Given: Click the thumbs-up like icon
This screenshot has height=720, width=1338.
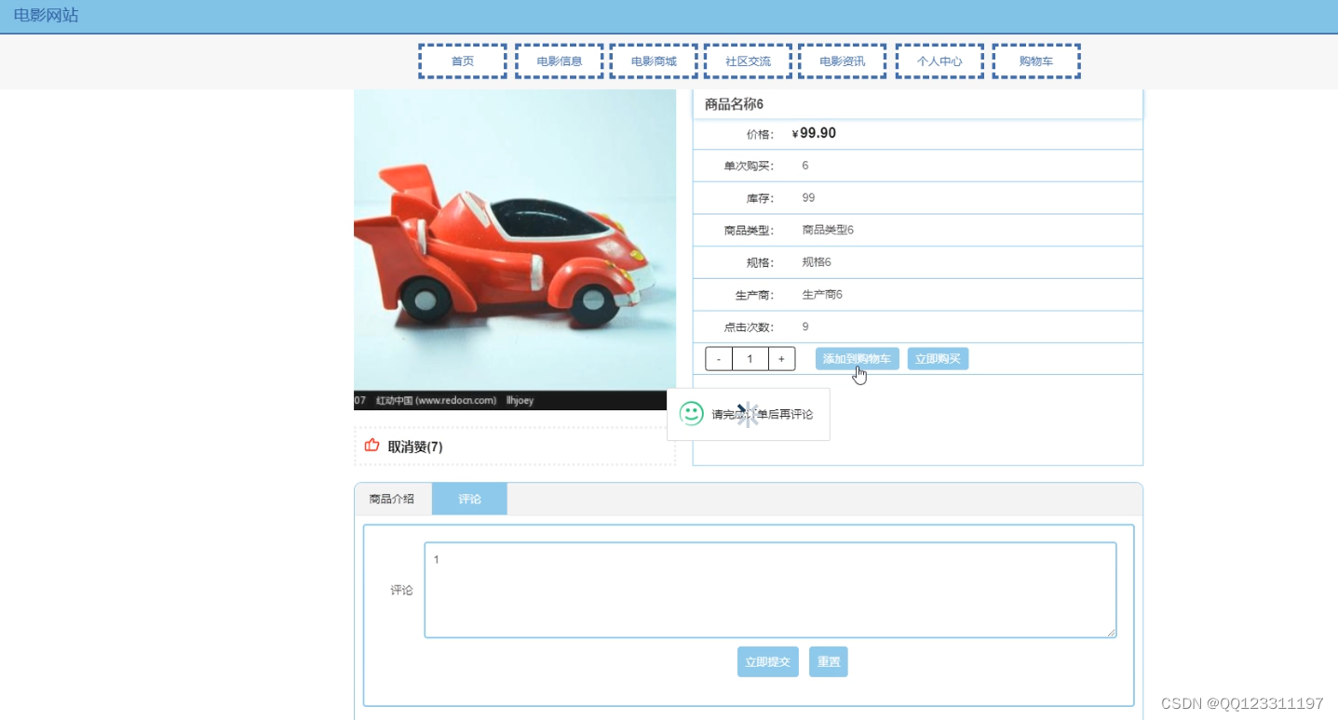Looking at the screenshot, I should click(x=372, y=446).
